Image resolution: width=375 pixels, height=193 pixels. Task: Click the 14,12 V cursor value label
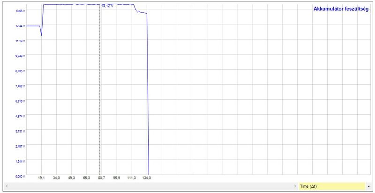107,6
